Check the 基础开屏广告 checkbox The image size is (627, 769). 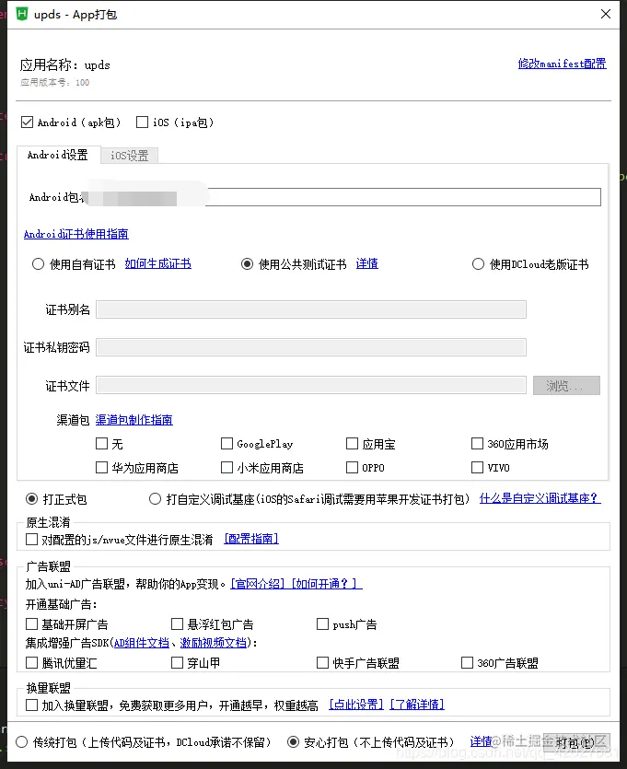[x=32, y=624]
